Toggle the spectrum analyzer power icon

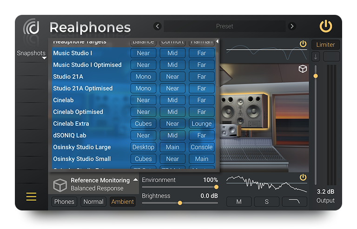click(303, 177)
